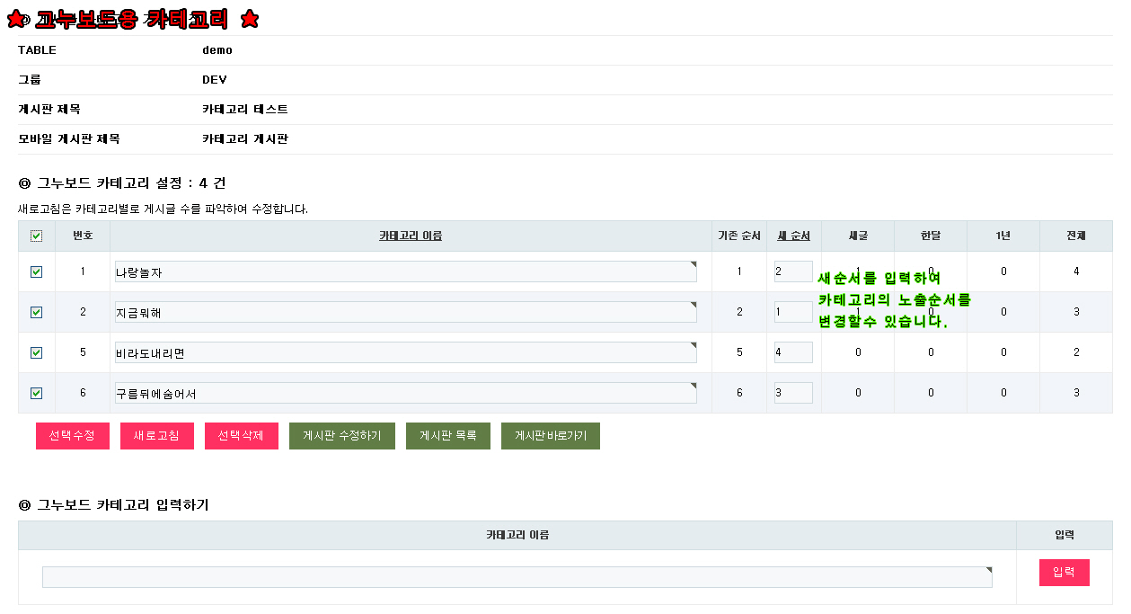
Task: Uncheck the checkbox for category 나랑놀자
Action: (36, 271)
